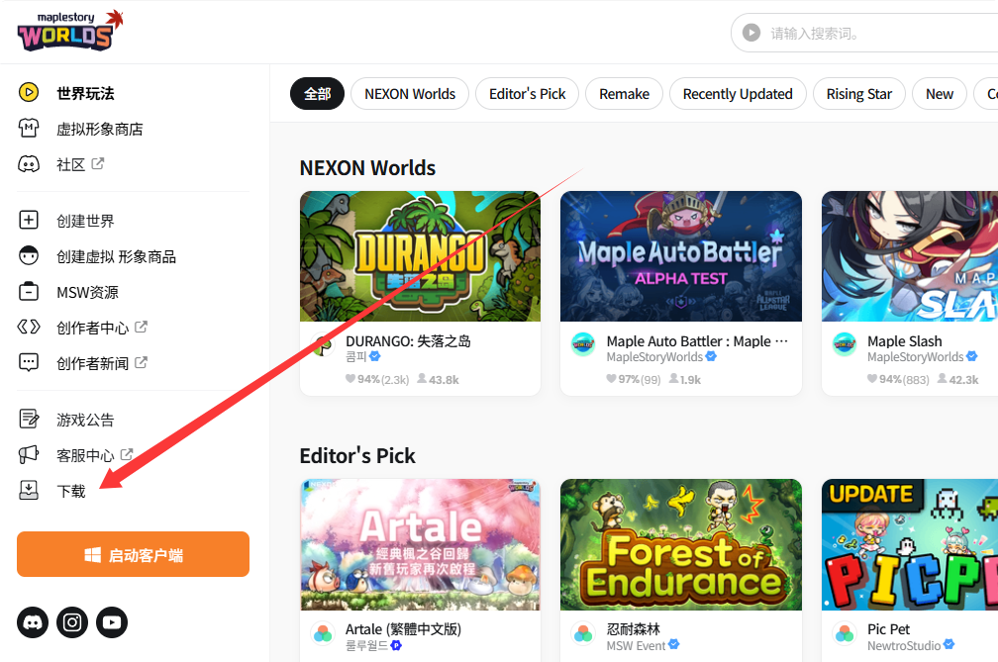Click the 启动客户端 launch button

tap(133, 554)
